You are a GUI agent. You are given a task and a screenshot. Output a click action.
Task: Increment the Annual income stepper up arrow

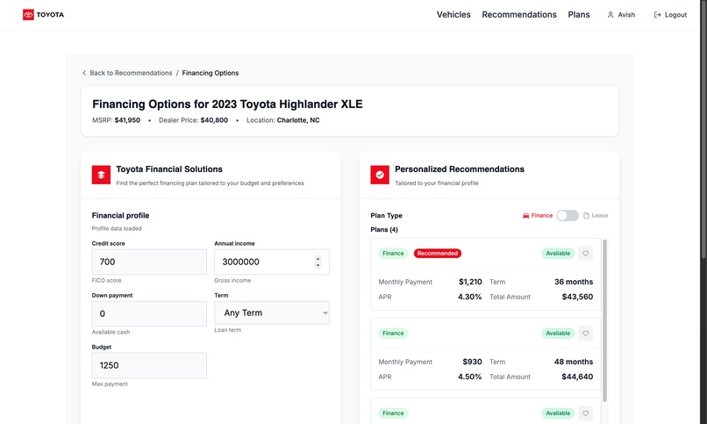coord(318,259)
